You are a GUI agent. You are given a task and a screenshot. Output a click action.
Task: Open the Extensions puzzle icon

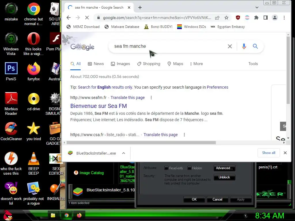[256, 18]
